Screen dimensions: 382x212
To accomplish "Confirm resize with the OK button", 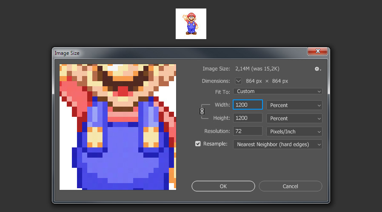I will [223, 186].
